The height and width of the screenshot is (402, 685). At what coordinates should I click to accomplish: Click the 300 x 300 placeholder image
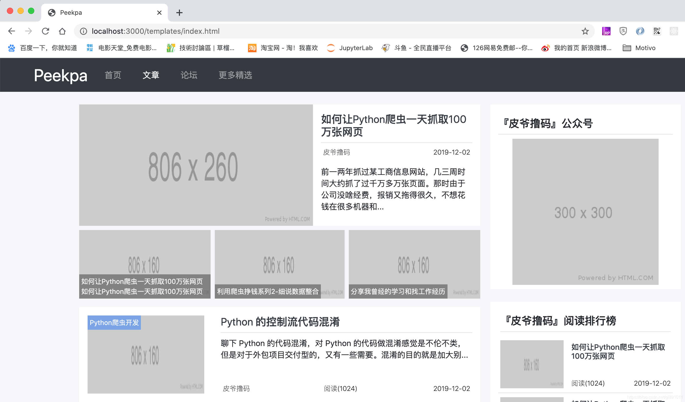585,212
